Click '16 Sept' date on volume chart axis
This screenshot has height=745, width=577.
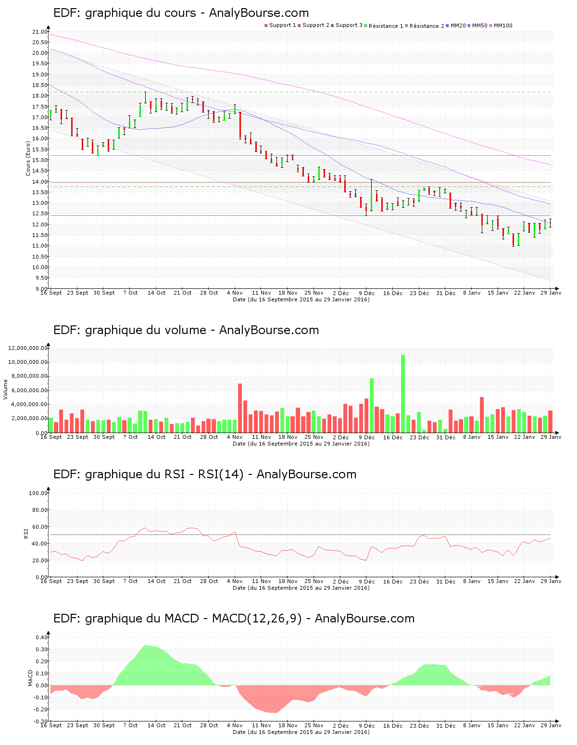click(x=51, y=437)
